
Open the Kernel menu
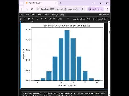pyautogui.click(x=46, y=14)
